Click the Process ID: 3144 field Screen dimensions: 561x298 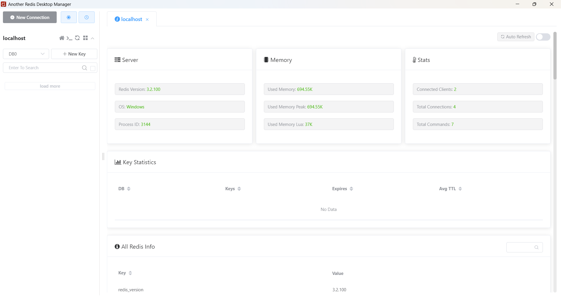[x=180, y=124]
